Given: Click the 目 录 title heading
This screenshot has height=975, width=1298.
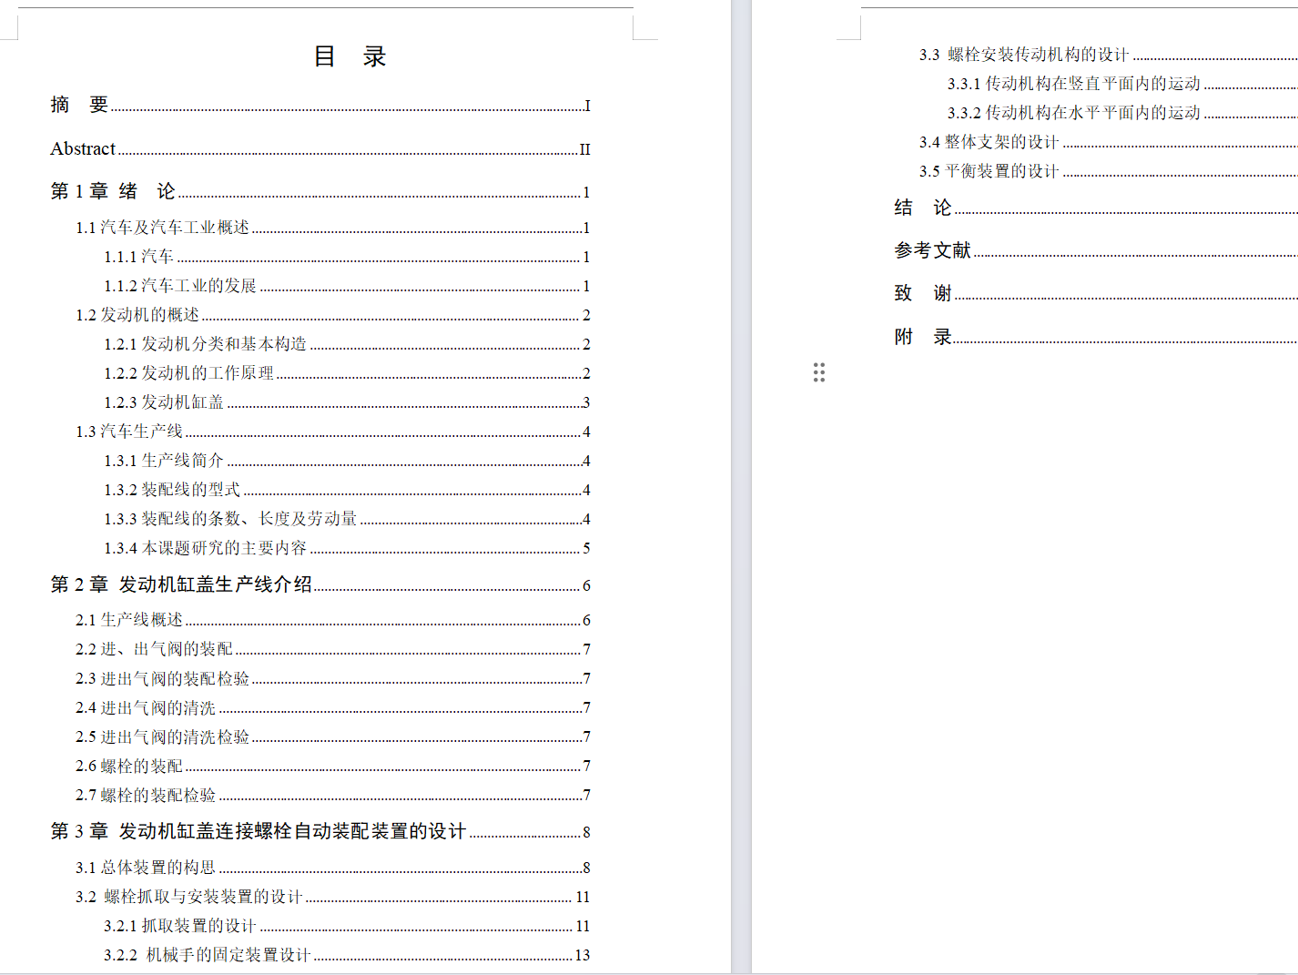Looking at the screenshot, I should point(350,56).
